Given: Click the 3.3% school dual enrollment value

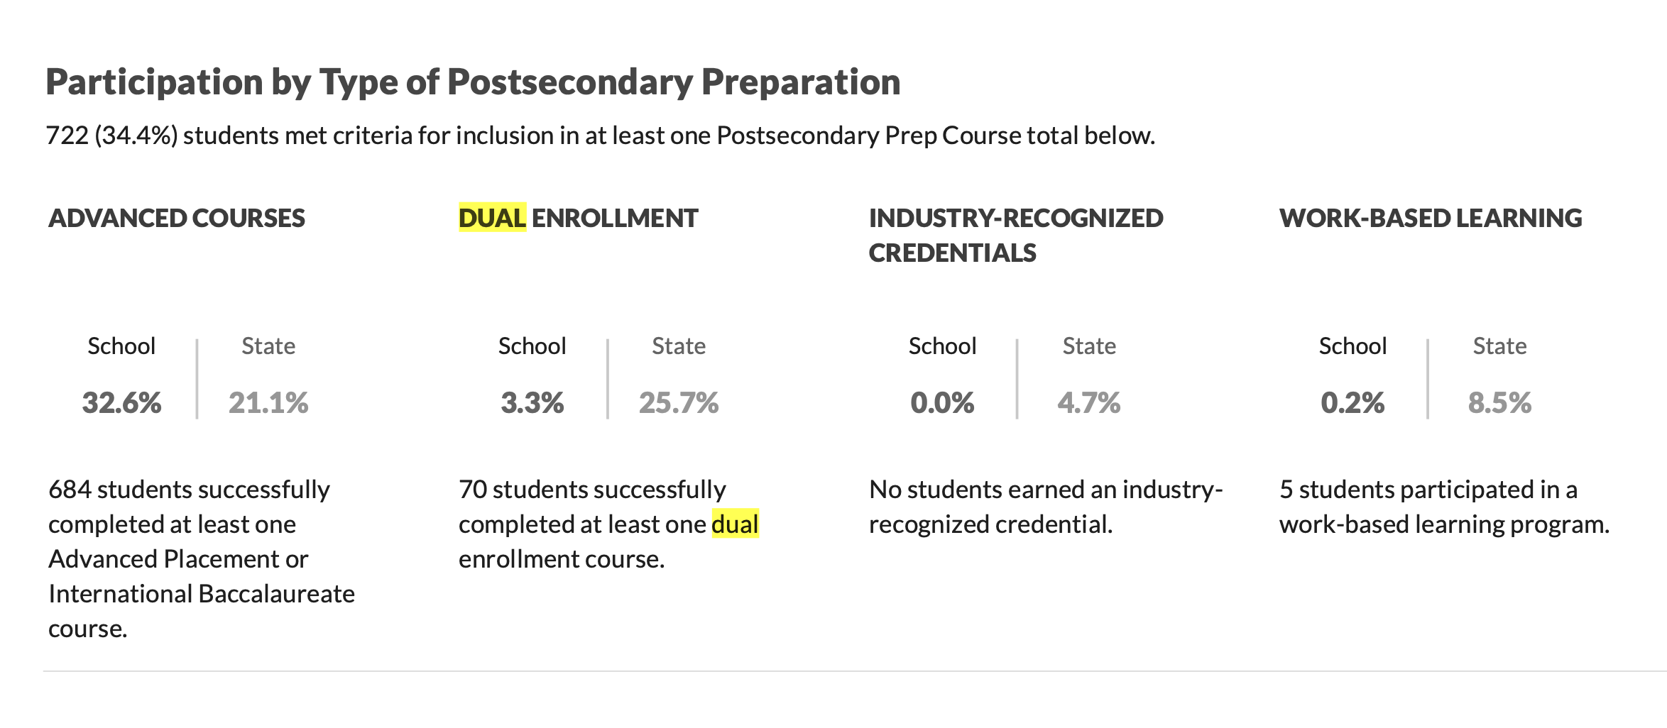Looking at the screenshot, I should pos(532,403).
